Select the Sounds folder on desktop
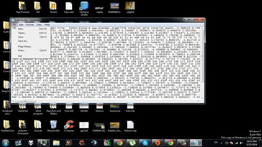This screenshot has height=147, width=262. click(38, 126)
